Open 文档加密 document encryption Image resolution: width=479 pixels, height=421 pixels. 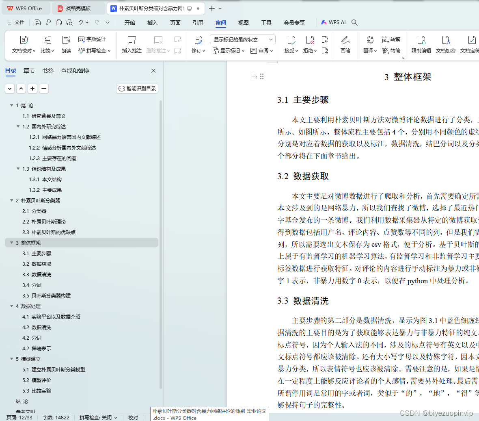click(445, 45)
